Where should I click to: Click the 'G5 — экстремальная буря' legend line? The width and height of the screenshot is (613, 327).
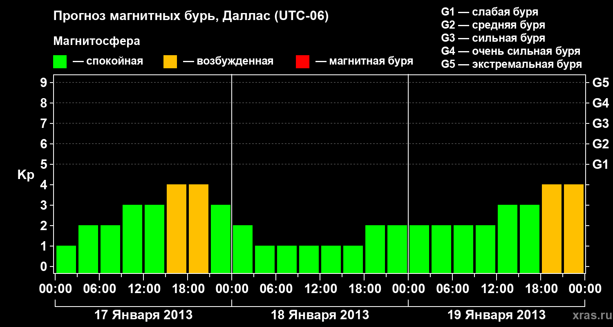512,64
